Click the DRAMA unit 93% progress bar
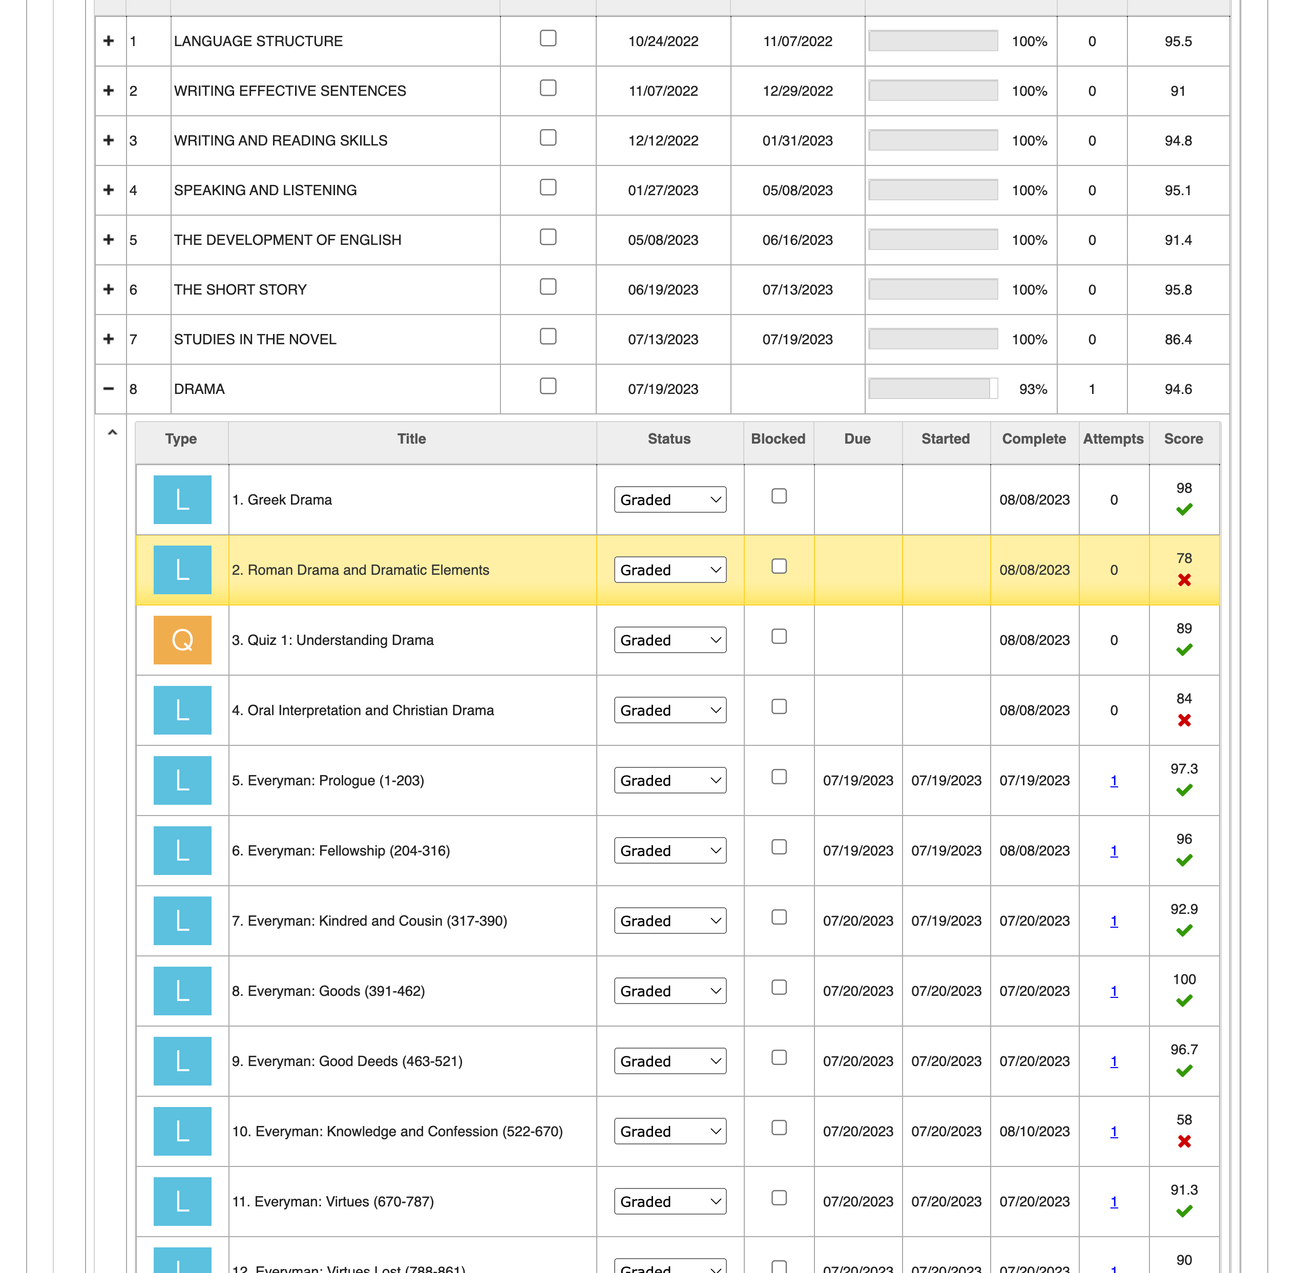The width and height of the screenshot is (1298, 1273). pos(933,388)
